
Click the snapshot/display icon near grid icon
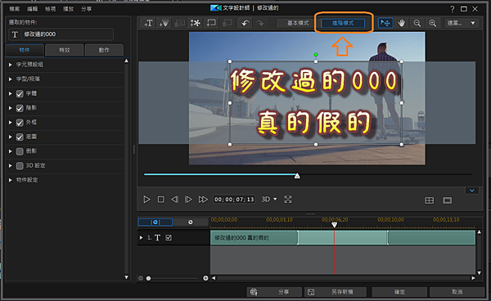pos(447,200)
